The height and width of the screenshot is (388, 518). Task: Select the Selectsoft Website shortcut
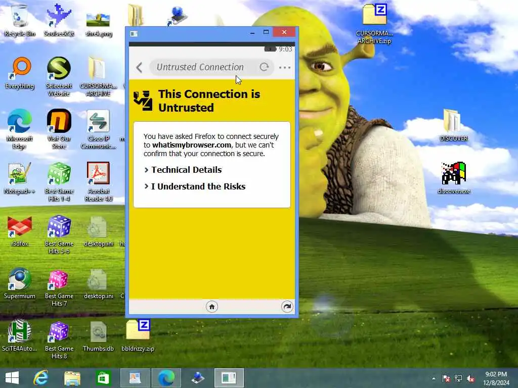(59, 77)
